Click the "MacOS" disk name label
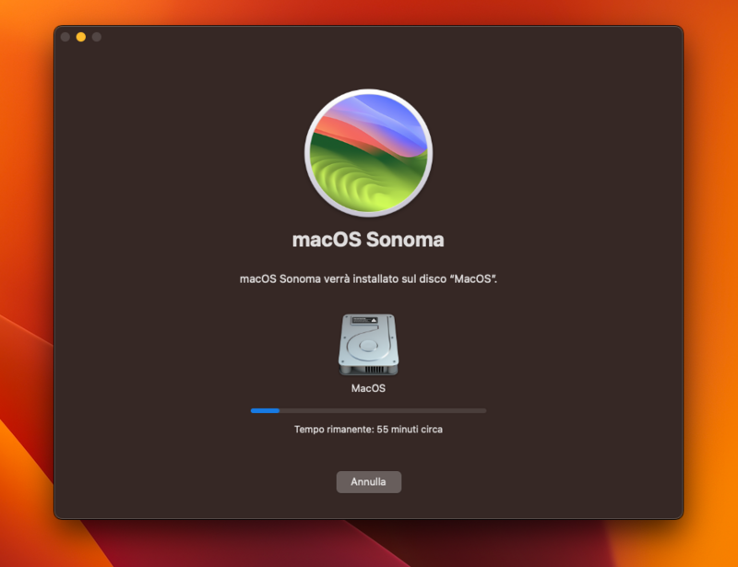 pos(369,388)
